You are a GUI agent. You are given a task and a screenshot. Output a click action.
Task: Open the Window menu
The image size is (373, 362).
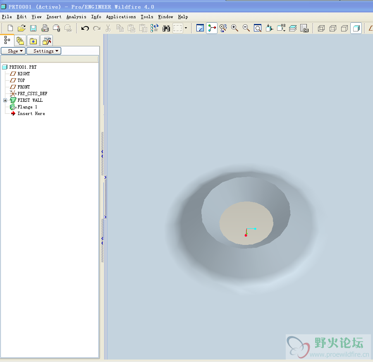165,17
